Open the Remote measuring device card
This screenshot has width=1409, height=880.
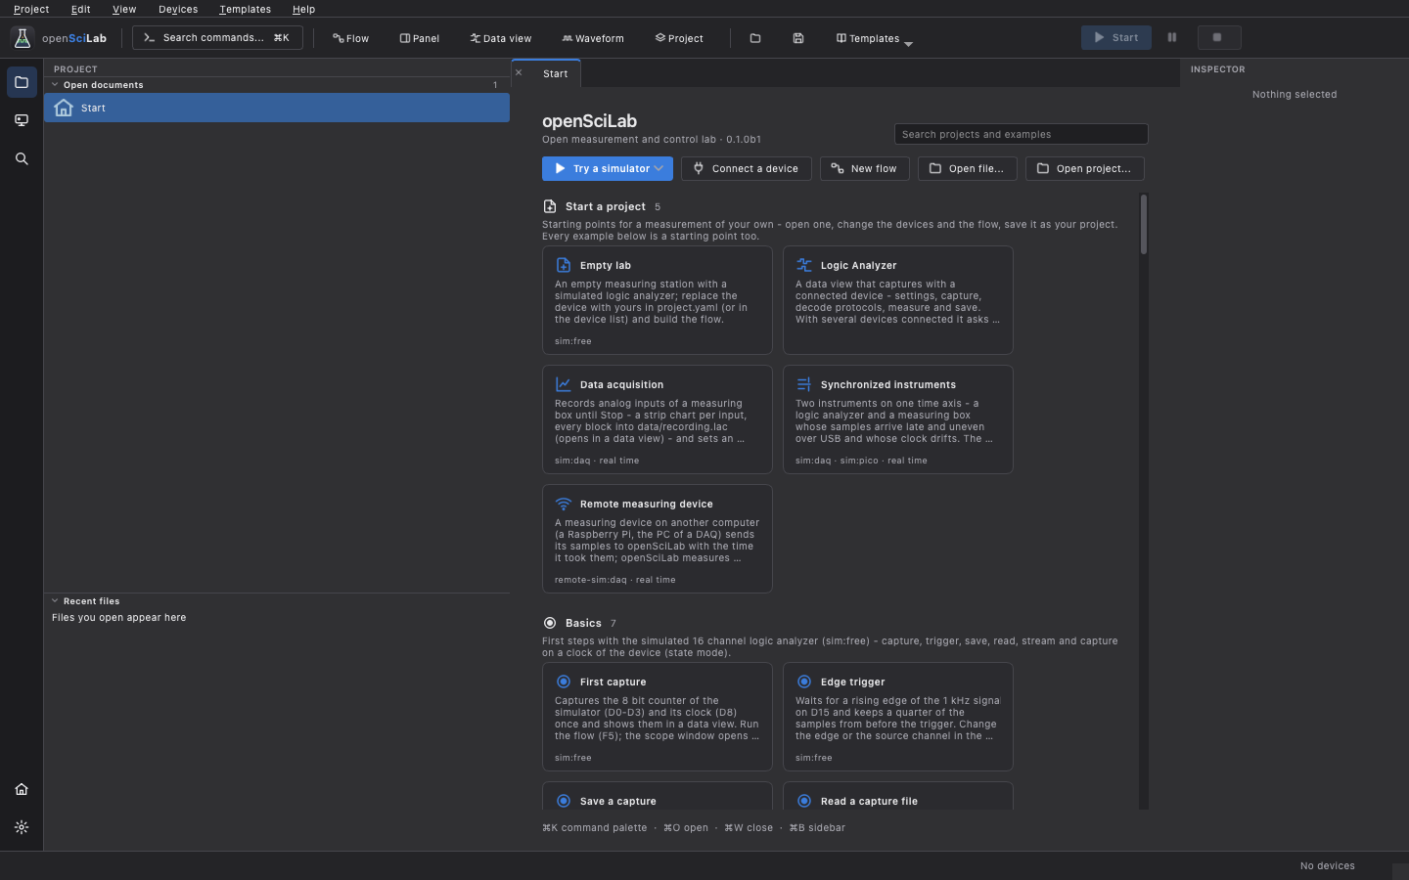[x=658, y=539]
